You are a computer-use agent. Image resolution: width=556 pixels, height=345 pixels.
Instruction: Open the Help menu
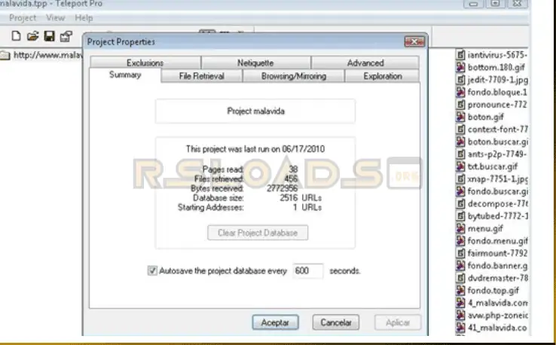click(84, 17)
